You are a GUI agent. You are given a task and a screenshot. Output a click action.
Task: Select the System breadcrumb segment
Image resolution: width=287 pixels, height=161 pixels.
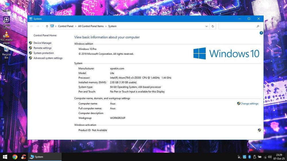(x=112, y=26)
